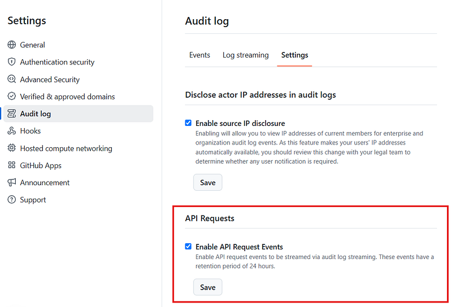Viewport: 452px width, 307px height.
Task: Click the GitHub Apps grid icon
Action: (11, 165)
